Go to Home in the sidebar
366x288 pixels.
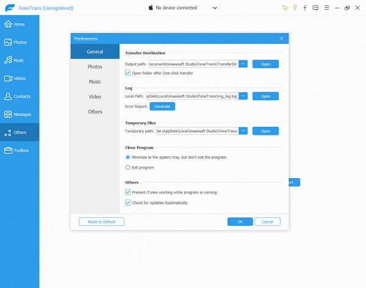20,24
